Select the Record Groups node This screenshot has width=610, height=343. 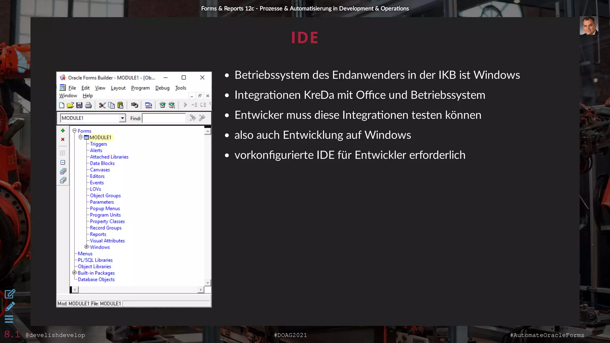click(x=106, y=228)
